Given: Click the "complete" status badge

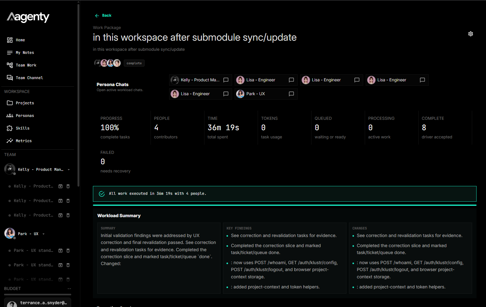Looking at the screenshot, I should pos(134,63).
